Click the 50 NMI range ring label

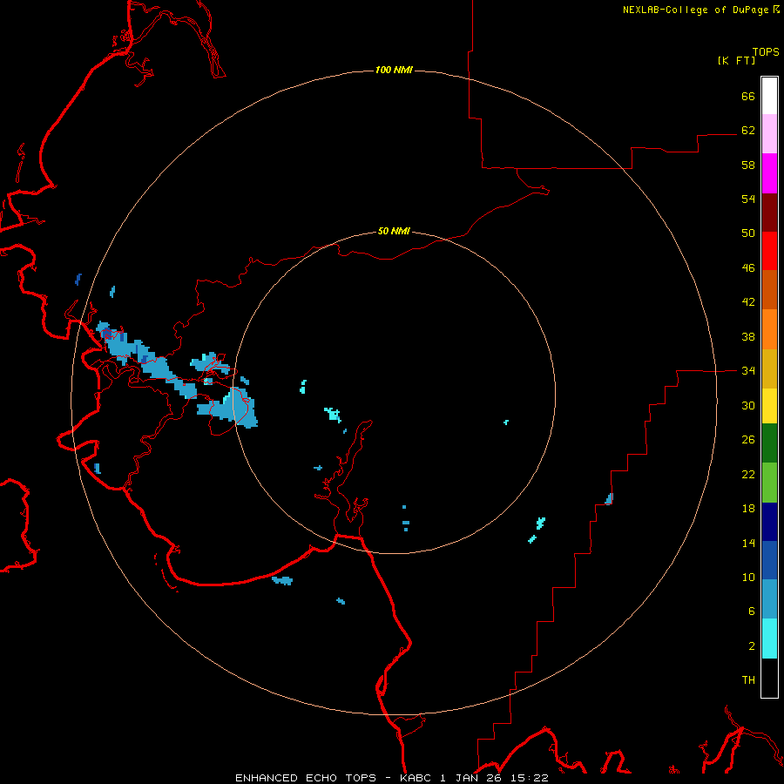click(394, 231)
